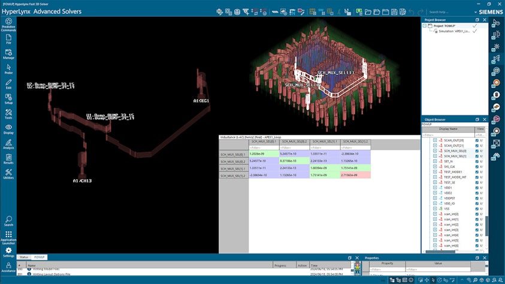This screenshot has height=284, width=505.
Task: Click the 2.71563e-09 red cell
Action: pos(355,175)
